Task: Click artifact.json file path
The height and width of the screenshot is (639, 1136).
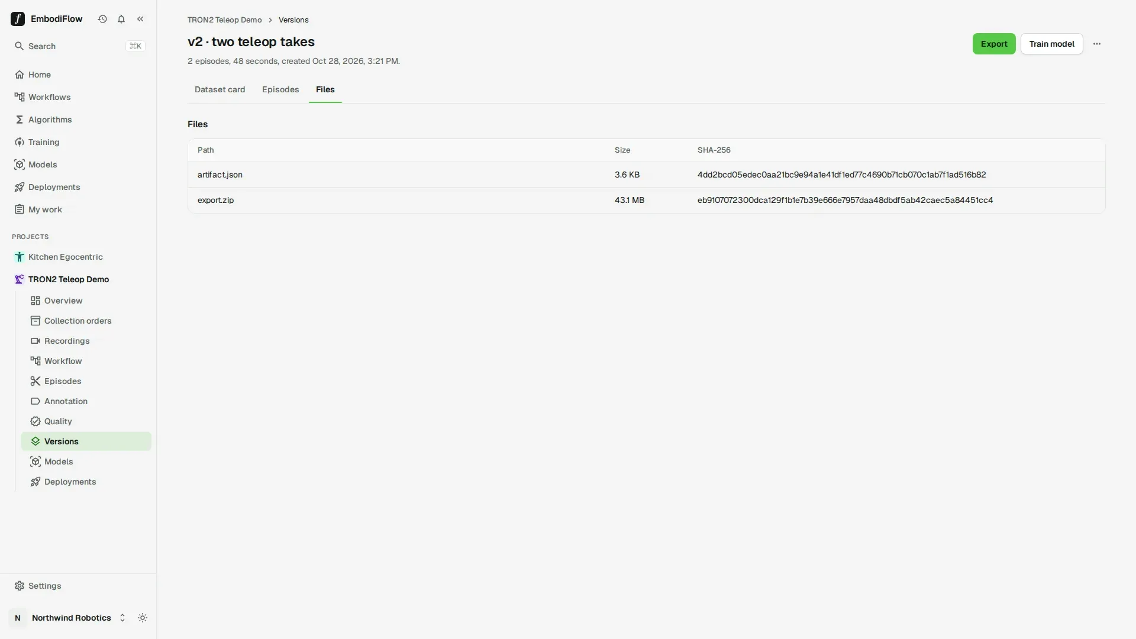Action: pos(220,175)
